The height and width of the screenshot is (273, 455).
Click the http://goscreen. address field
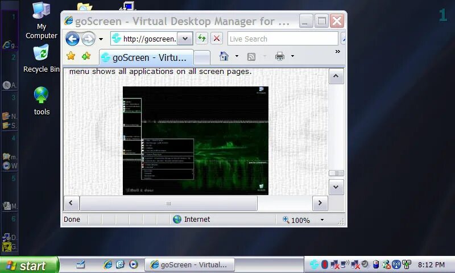click(144, 39)
